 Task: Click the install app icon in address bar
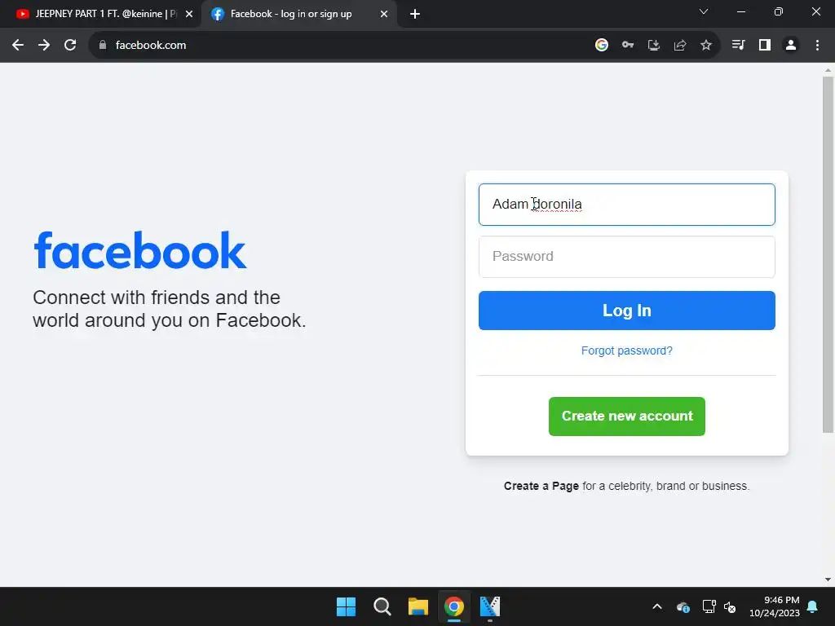(x=654, y=46)
